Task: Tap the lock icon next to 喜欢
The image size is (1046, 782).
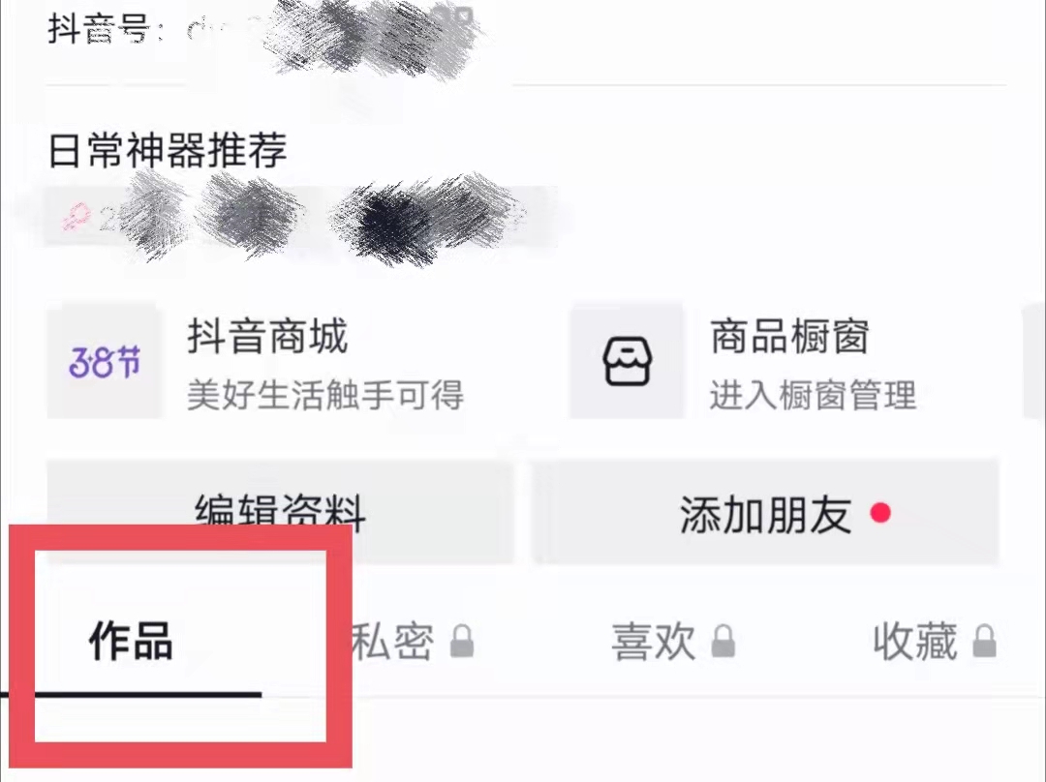Action: coord(723,642)
